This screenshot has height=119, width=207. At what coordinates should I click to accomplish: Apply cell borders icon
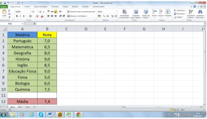(x=30, y=16)
